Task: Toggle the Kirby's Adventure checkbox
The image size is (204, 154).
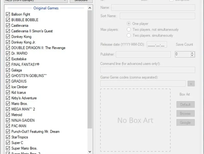Action: 8,98
